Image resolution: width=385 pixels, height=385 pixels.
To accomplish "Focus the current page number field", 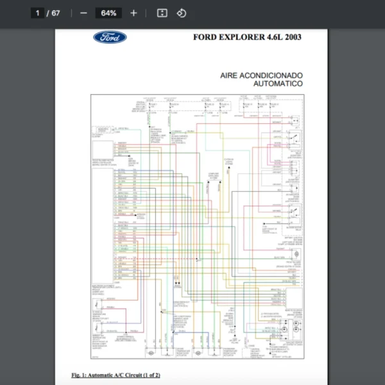I will (38, 13).
